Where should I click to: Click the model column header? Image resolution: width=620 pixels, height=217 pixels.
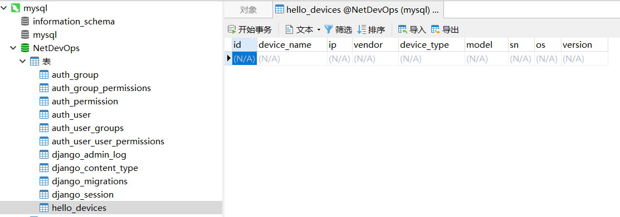[x=487, y=45]
